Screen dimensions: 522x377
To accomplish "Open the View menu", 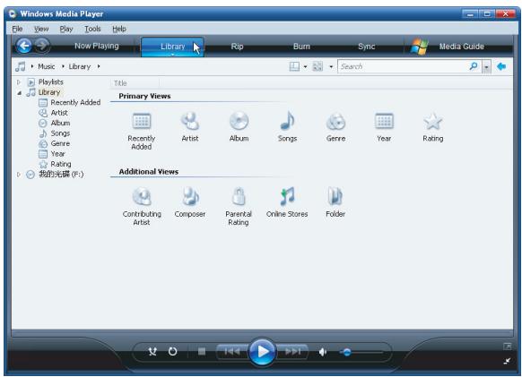I will tap(41, 29).
